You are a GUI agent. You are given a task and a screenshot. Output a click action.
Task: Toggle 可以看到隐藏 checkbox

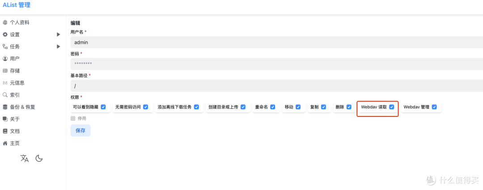(103, 107)
